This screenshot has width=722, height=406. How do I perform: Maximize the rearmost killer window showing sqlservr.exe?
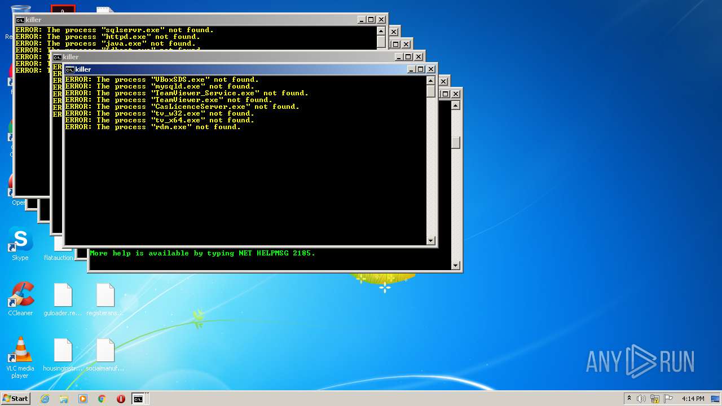pyautogui.click(x=371, y=20)
